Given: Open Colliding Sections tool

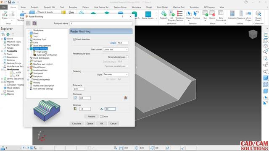Looking at the screenshot, I should [179, 16].
